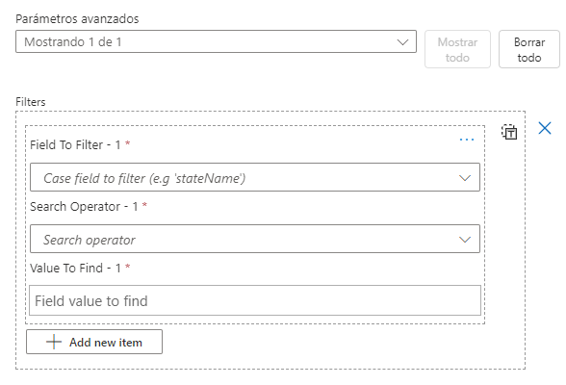Switch Filters to input entire array icon

click(509, 132)
